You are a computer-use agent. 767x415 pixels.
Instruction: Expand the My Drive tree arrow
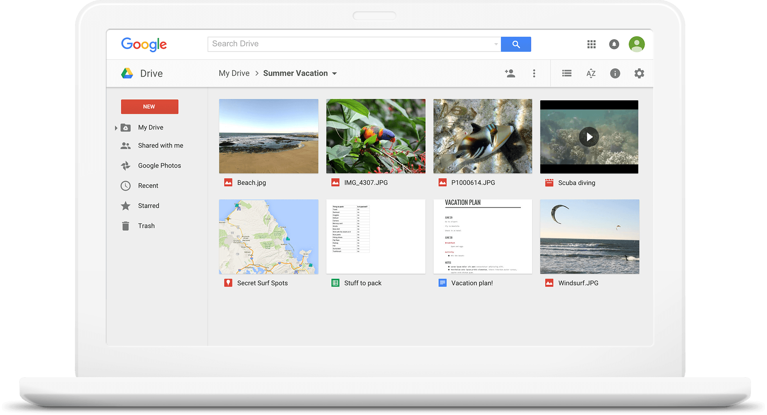coord(116,127)
